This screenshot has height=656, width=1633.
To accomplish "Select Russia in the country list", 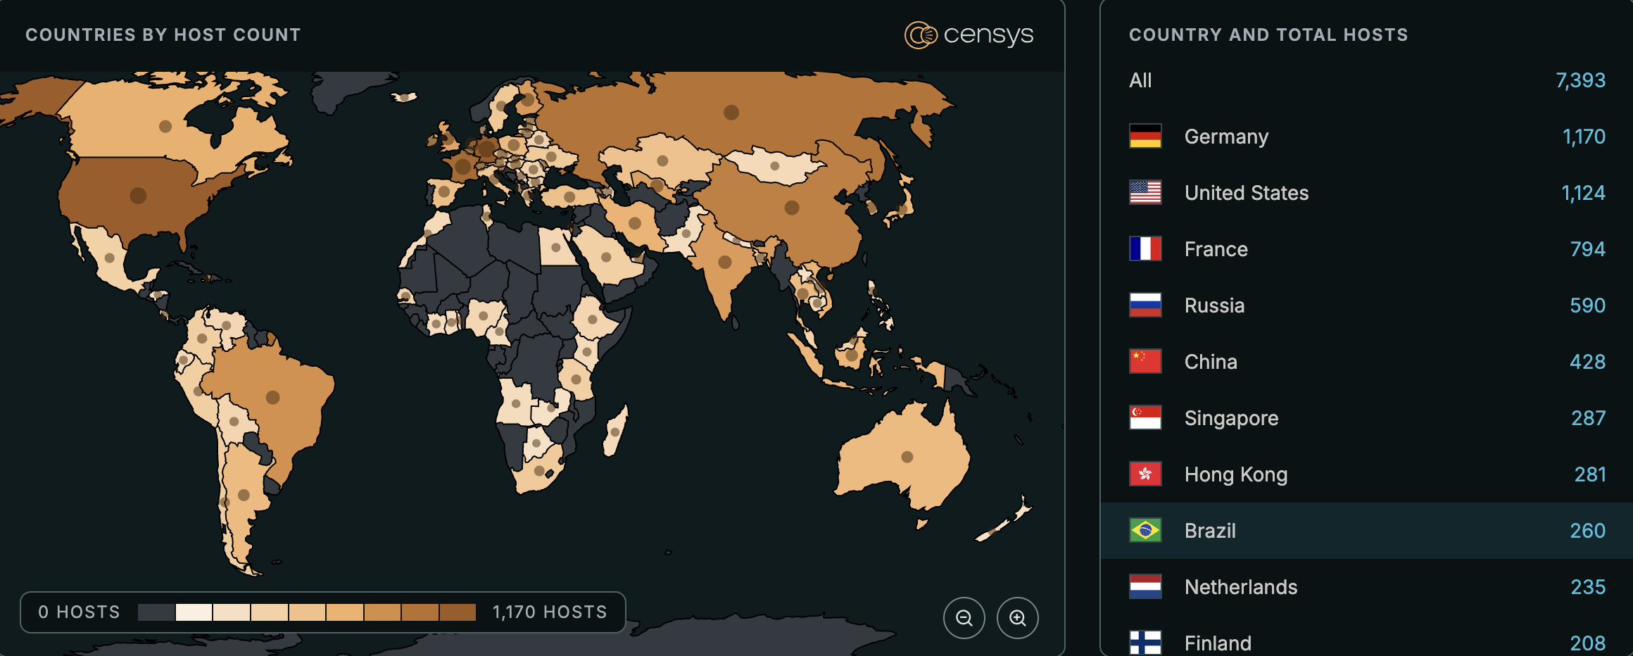I will (1214, 305).
